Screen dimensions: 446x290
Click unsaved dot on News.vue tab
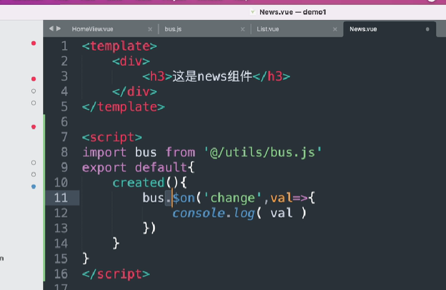(x=427, y=29)
